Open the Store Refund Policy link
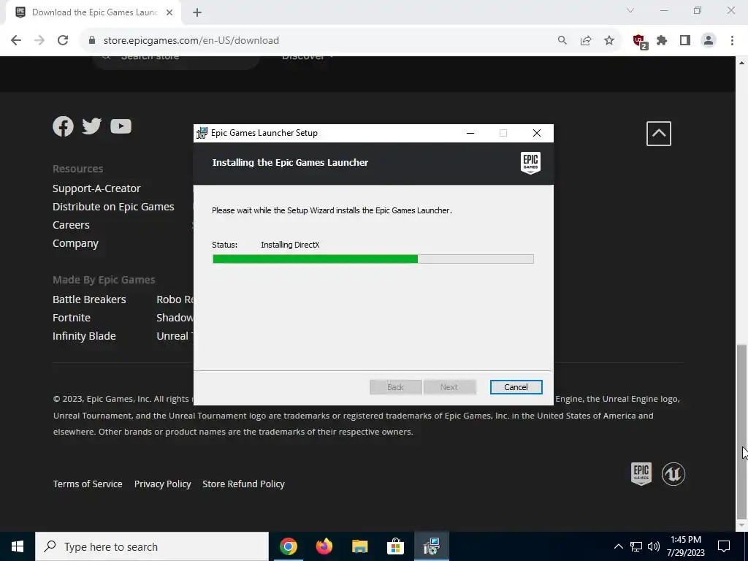The width and height of the screenshot is (748, 561). pos(243,484)
